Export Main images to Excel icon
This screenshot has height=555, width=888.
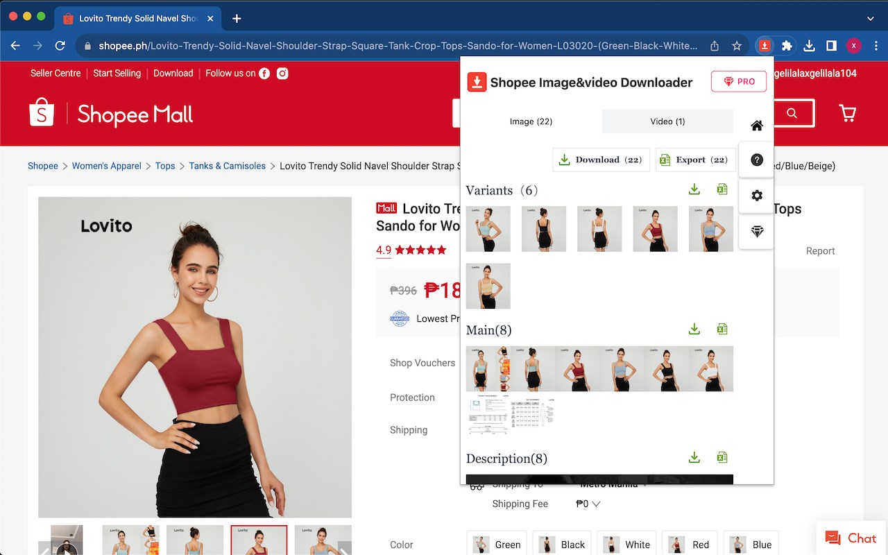tap(722, 329)
